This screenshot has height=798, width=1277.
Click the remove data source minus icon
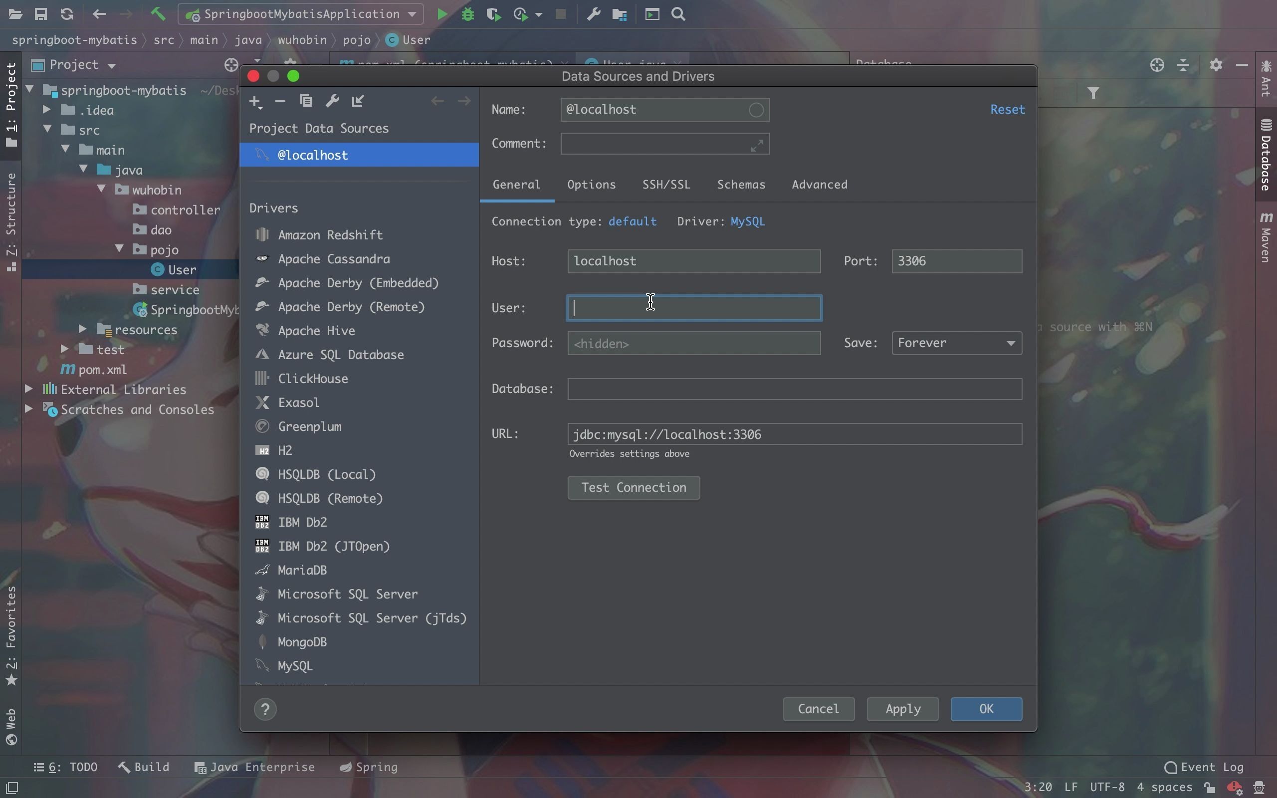click(280, 101)
